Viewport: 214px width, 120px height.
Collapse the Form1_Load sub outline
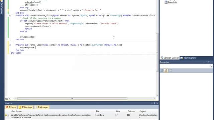click(x=10, y=45)
